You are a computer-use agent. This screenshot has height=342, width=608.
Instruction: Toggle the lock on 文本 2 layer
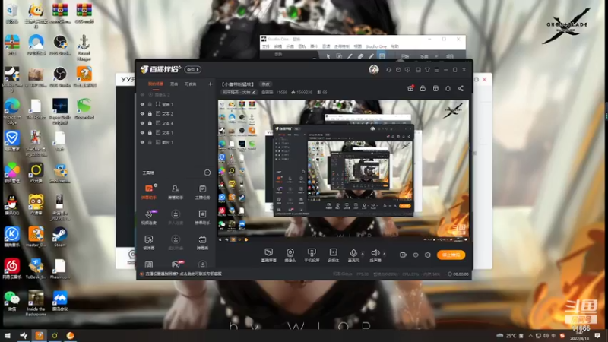[x=150, y=113]
